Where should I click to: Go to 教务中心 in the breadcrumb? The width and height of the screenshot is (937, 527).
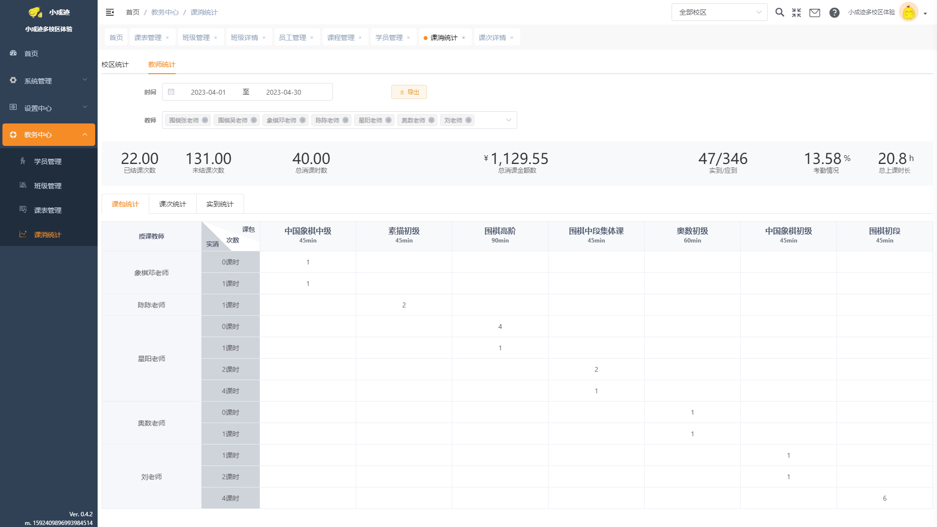pos(165,12)
